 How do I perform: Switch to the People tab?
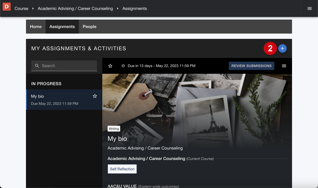(89, 26)
